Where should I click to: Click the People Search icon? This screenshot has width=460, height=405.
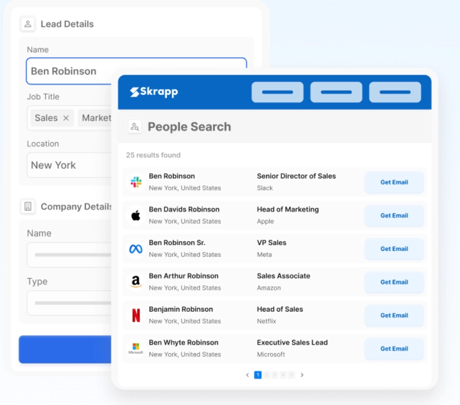[x=135, y=127]
